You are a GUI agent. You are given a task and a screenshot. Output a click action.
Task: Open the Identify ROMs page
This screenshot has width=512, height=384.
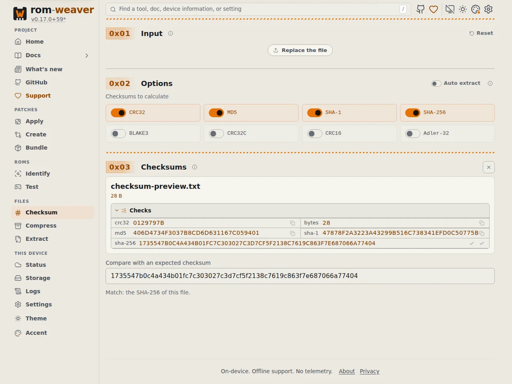(53, 174)
